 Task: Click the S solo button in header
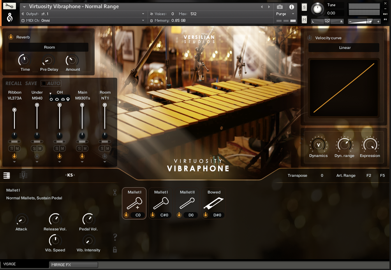point(304,7)
